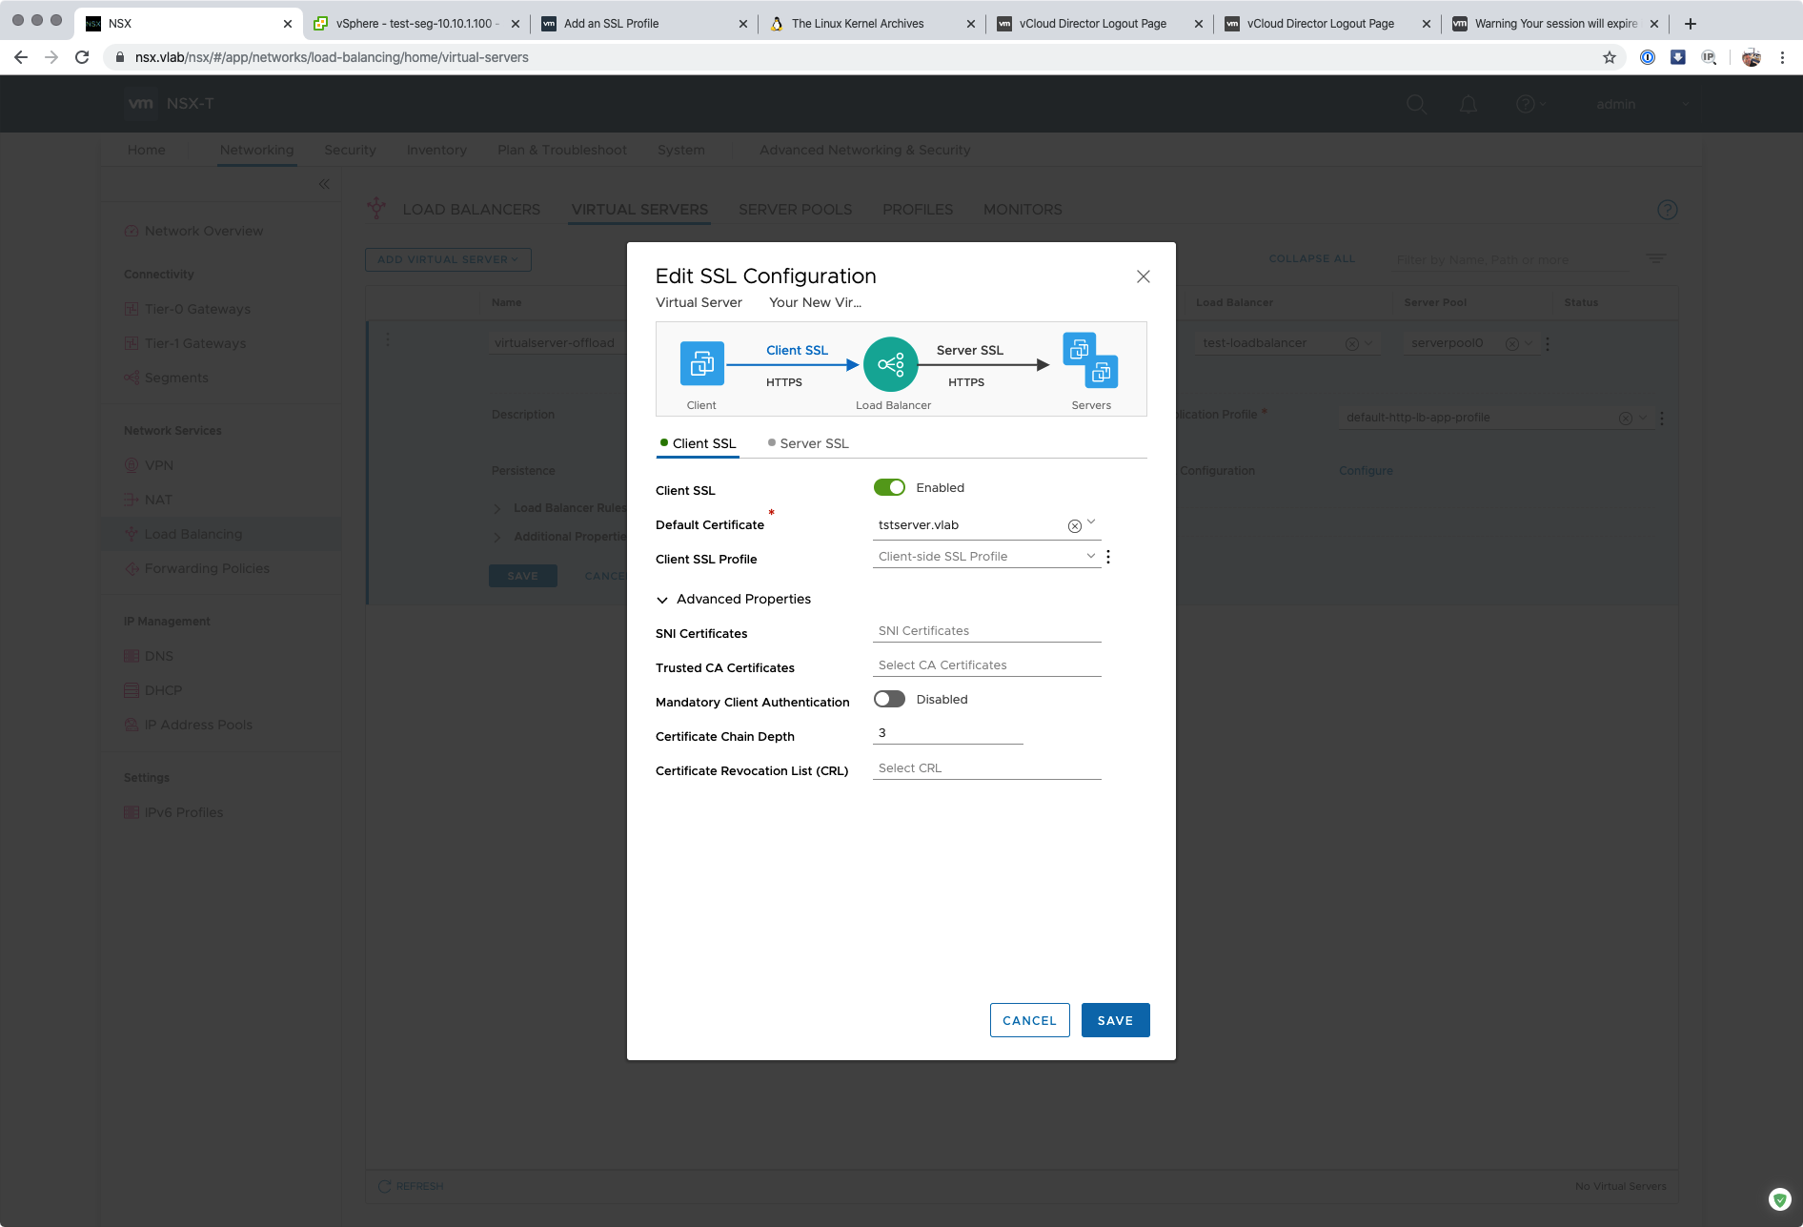This screenshot has width=1803, height=1227.
Task: Clear the tstserver.vlab default certificate
Action: [x=1074, y=526]
